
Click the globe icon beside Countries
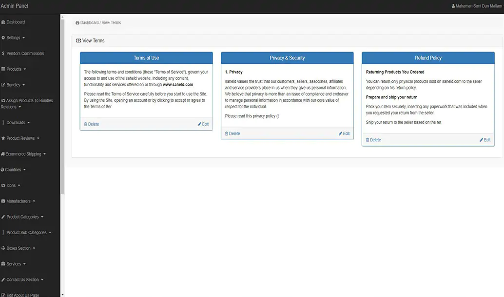pos(3,170)
